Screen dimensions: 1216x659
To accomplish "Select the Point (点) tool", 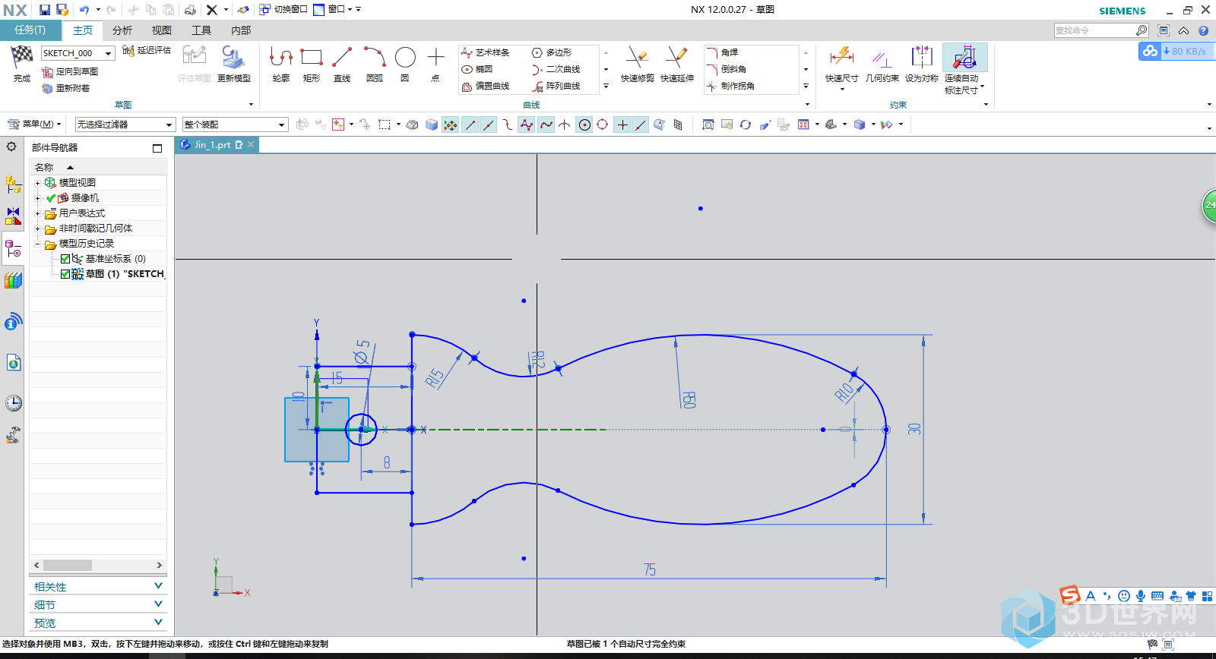I will point(435,58).
